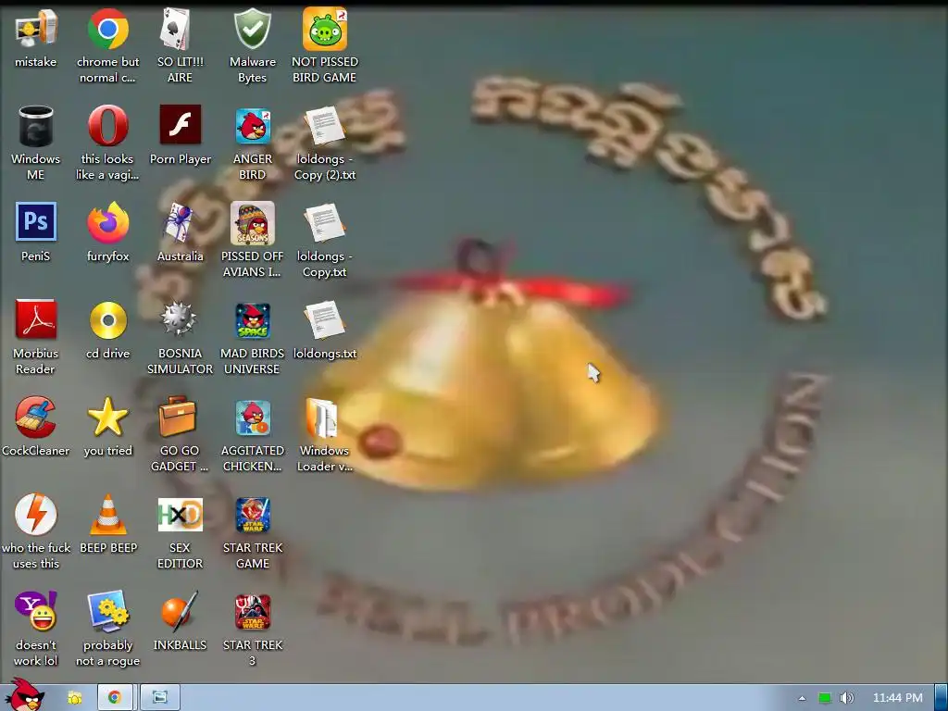Open the taskbar window next to Chrome
This screenshot has width=948, height=711.
pos(159,698)
